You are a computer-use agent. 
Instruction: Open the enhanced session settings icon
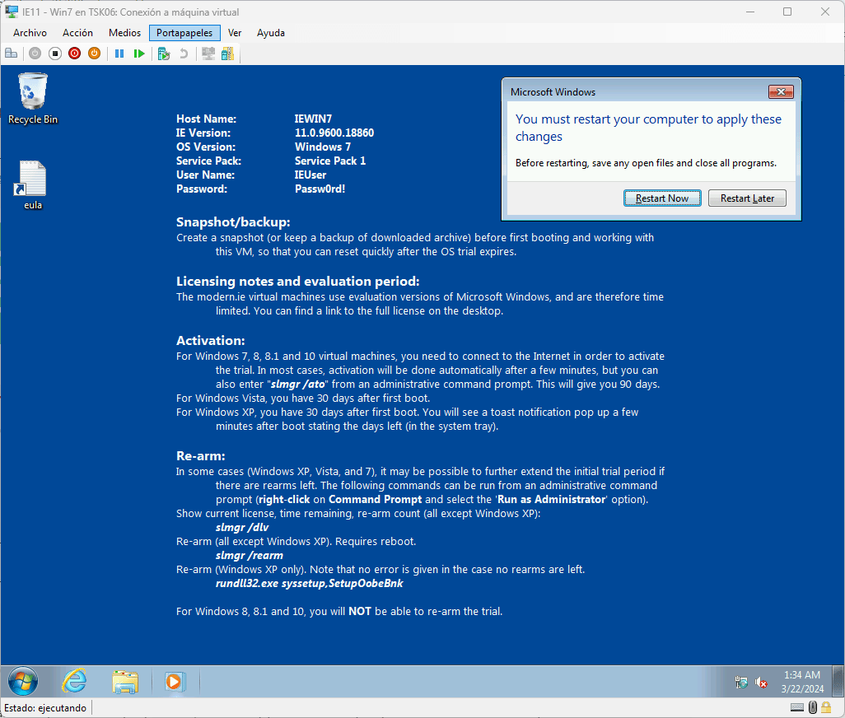[208, 53]
